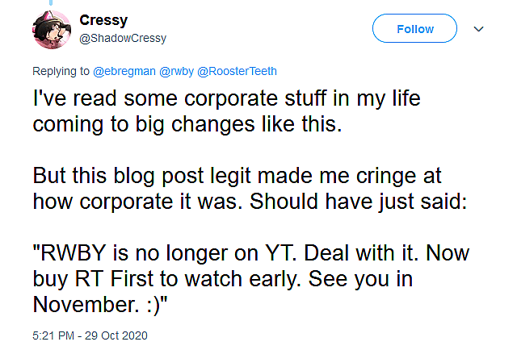
Task: Click the 29 Oct 2020 date
Action: 120,335
